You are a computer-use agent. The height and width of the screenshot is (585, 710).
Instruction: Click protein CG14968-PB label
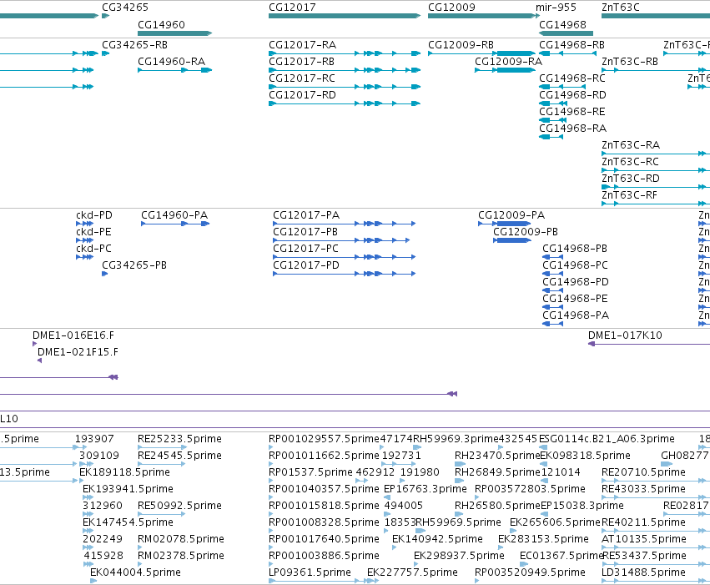[575, 249]
